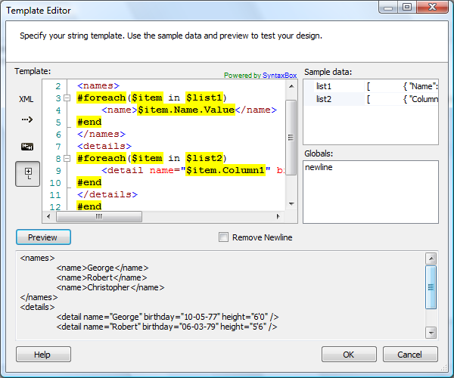Collapse the #foreach $list1 block on line 3
The height and width of the screenshot is (378, 454).
(x=67, y=98)
